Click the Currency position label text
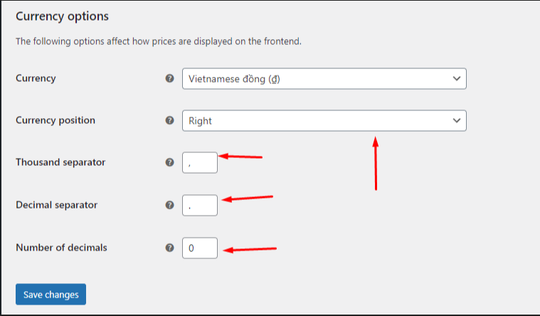The height and width of the screenshot is (316, 540). point(55,120)
